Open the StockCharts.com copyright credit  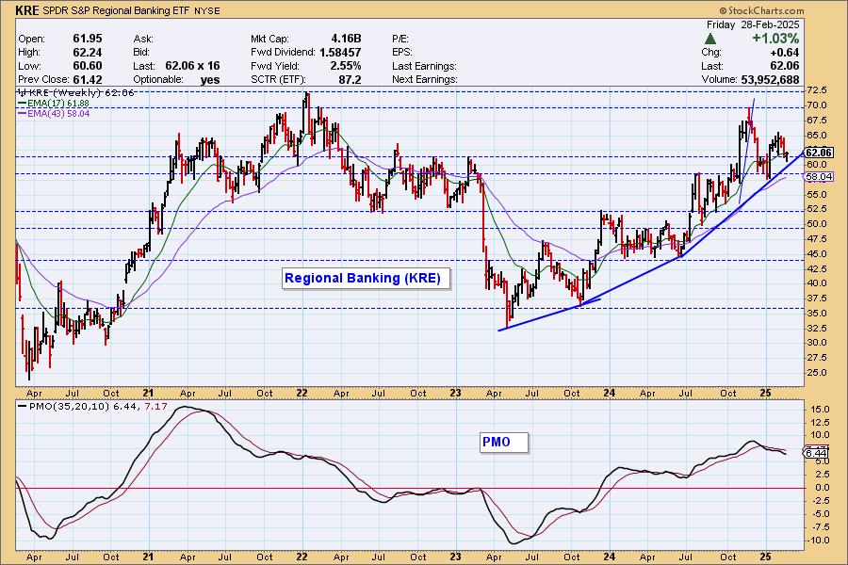click(761, 10)
